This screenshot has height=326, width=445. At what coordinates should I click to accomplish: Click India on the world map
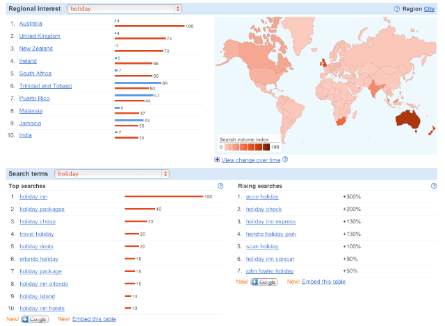click(x=375, y=89)
